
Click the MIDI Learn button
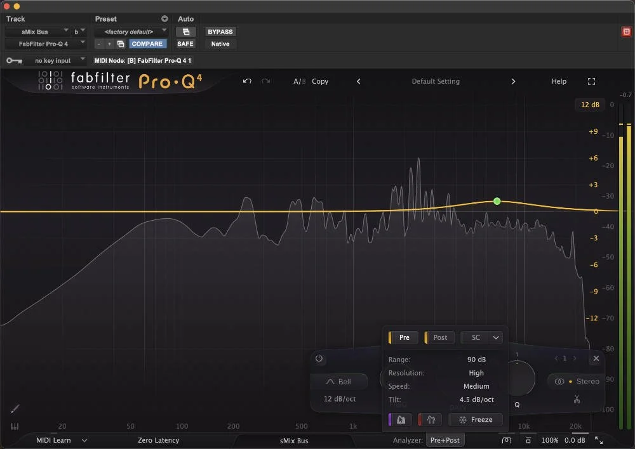click(x=53, y=440)
